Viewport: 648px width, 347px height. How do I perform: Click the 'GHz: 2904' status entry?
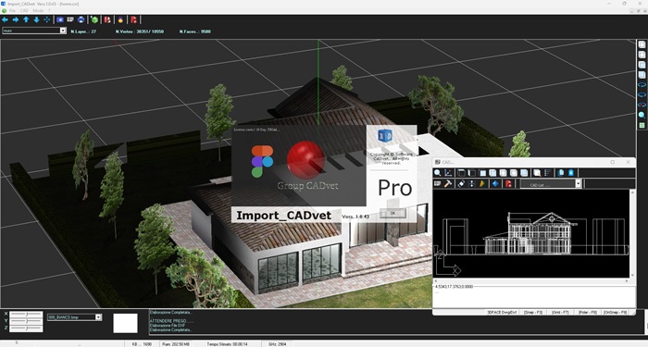[x=277, y=343]
